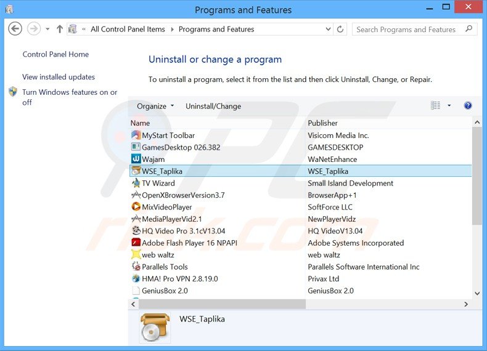The width and height of the screenshot is (487, 351).
Task: Click publisher SoftForce LLC
Action: (330, 207)
